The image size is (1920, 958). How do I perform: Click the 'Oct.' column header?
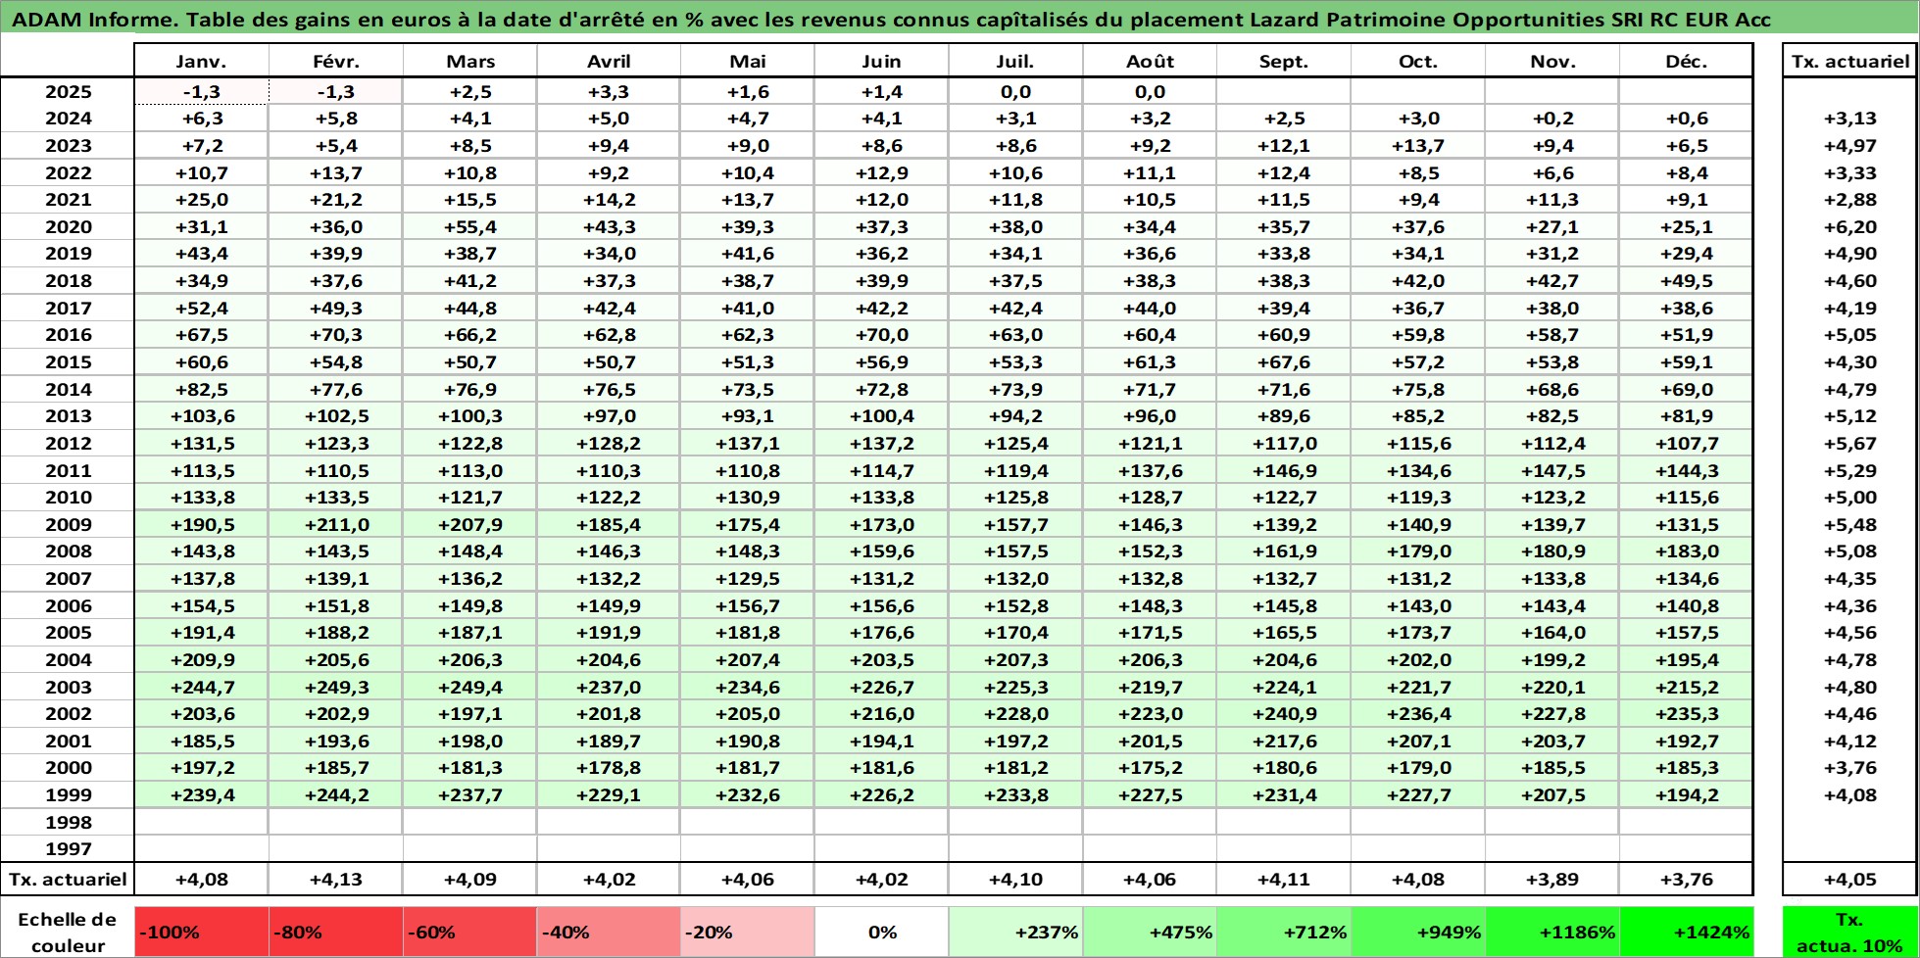[x=1418, y=61]
